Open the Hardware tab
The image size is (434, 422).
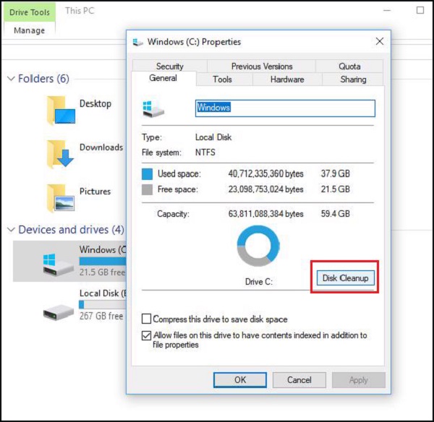(x=287, y=79)
